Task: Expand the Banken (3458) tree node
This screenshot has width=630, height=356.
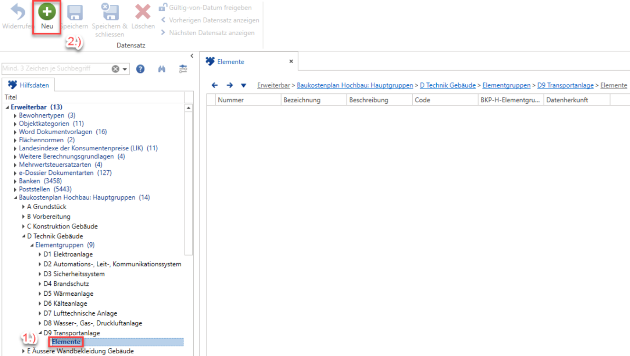Action: click(x=16, y=181)
